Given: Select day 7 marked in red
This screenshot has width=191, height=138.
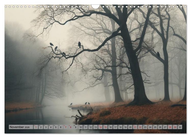Looking at the screenshot, I should [66, 127].
